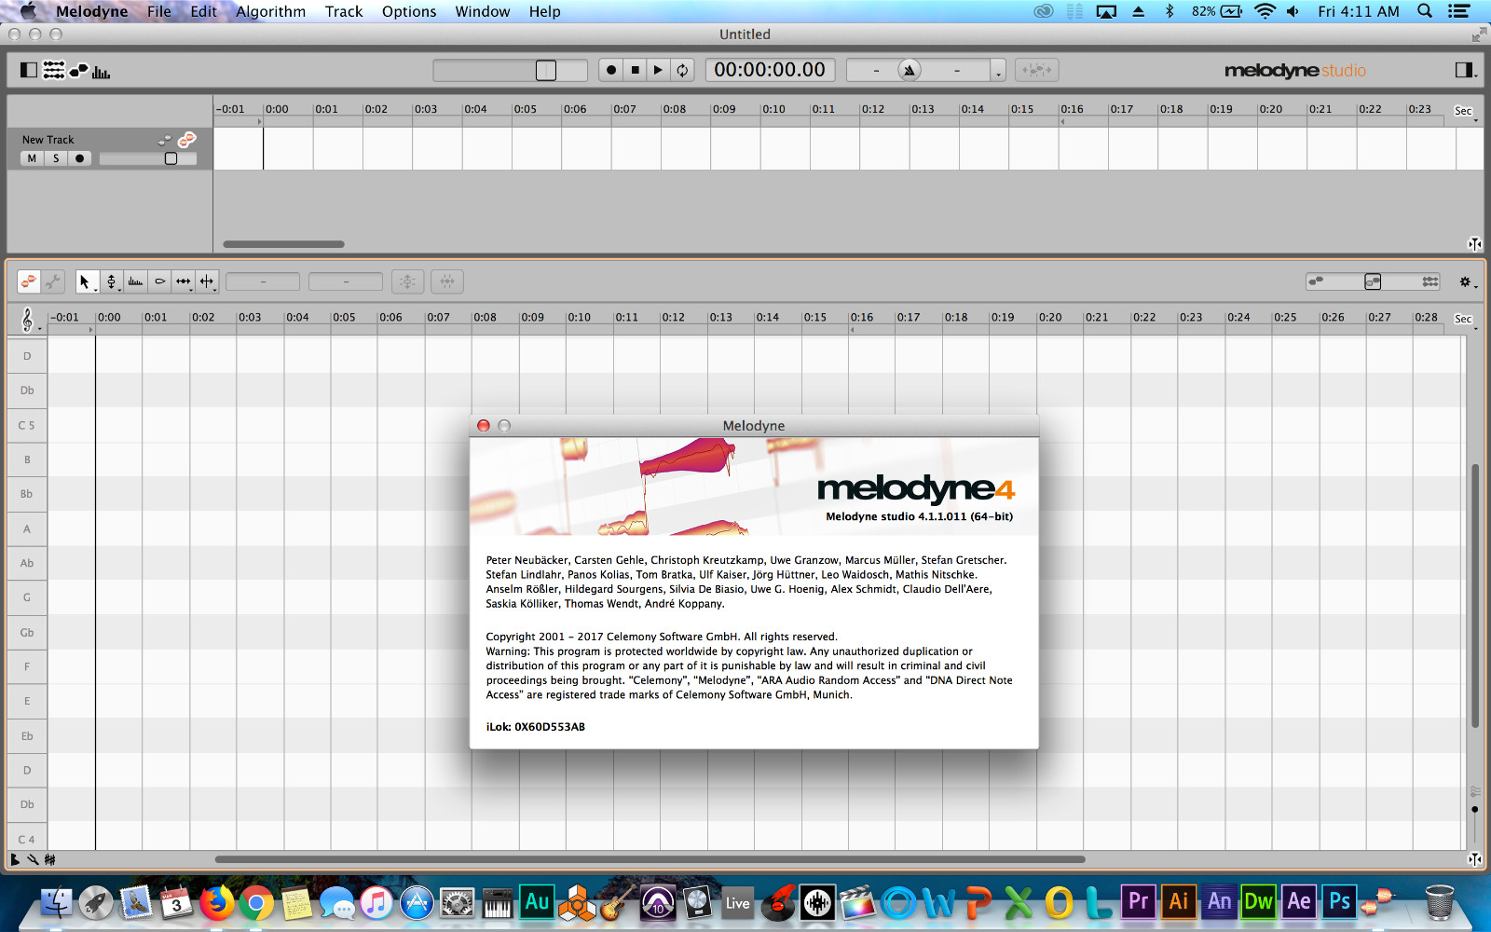Select the Note Separation tool
1491x932 pixels.
207,281
